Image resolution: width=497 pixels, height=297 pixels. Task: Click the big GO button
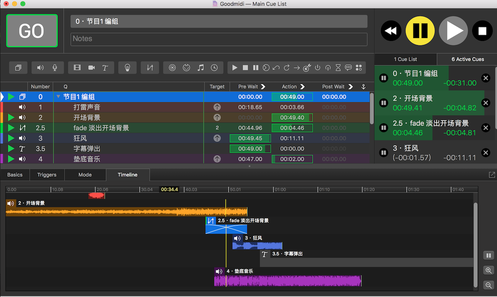(32, 31)
